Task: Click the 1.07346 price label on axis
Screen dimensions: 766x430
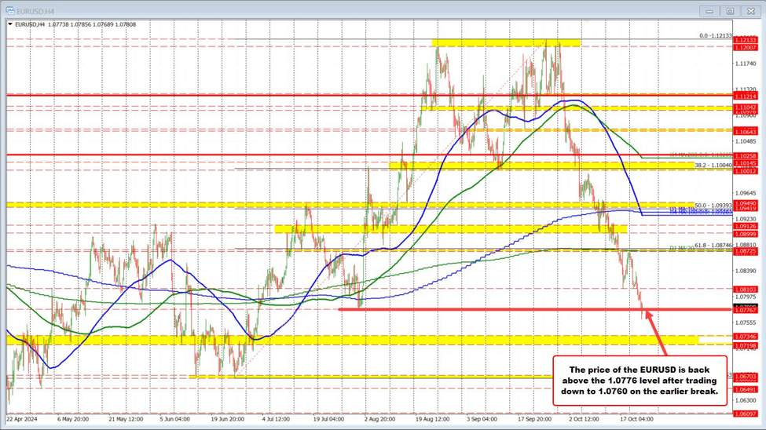Action: [x=744, y=336]
